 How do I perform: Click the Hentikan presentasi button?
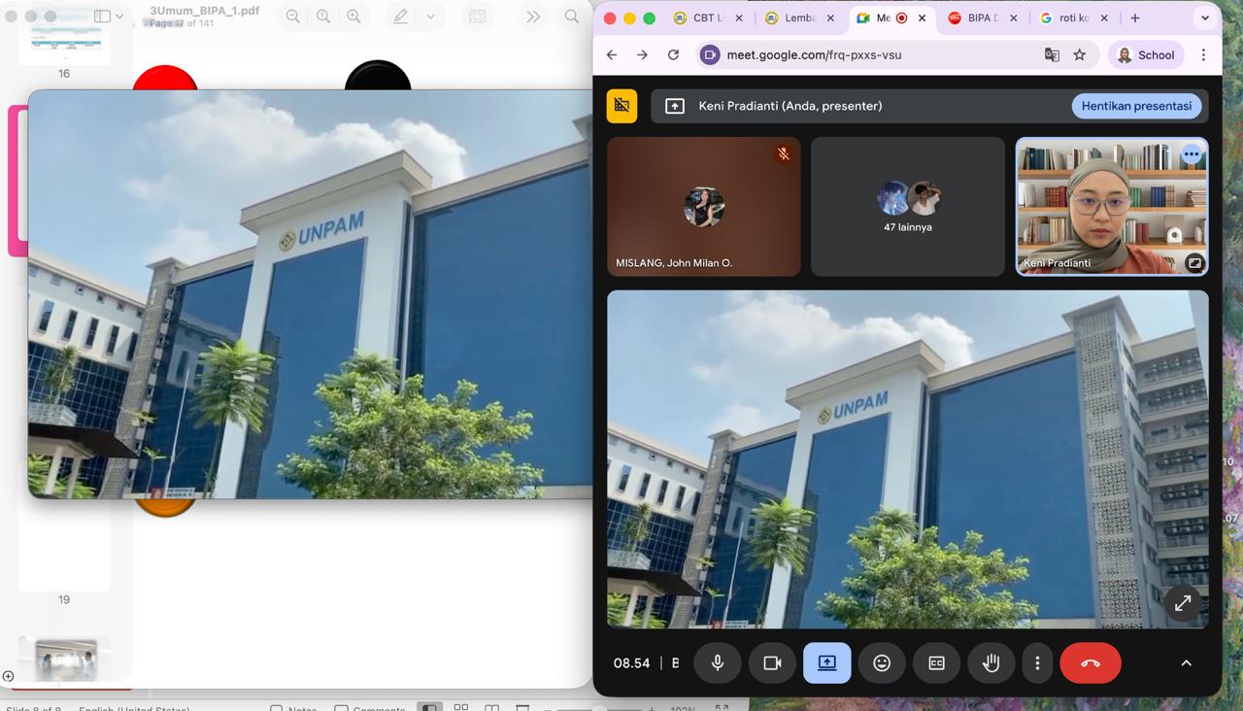point(1136,106)
